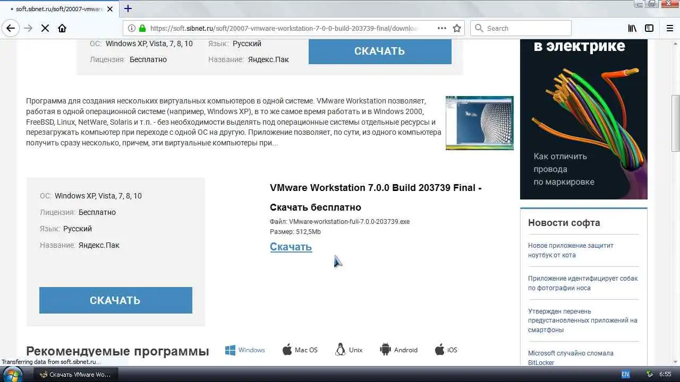Open a new tab with the plus button
This screenshot has width=680, height=382.
pos(128,8)
